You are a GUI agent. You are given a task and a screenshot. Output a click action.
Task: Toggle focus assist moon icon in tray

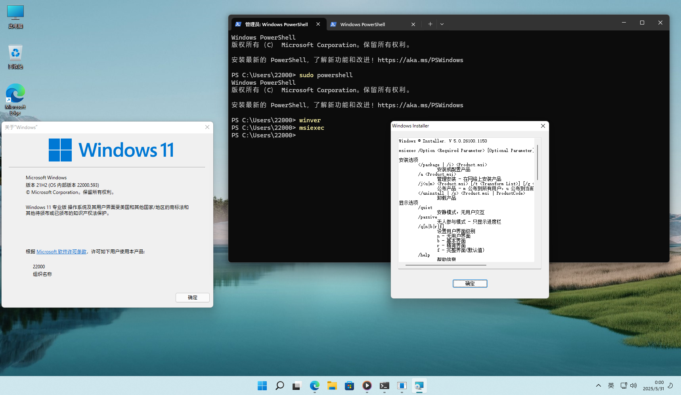pyautogui.click(x=670, y=386)
